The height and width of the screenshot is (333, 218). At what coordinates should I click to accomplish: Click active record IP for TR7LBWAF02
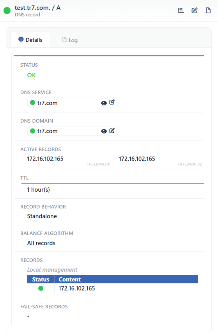click(x=137, y=159)
